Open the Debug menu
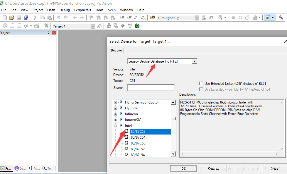Viewport: 287px width, 174px height. point(65,10)
